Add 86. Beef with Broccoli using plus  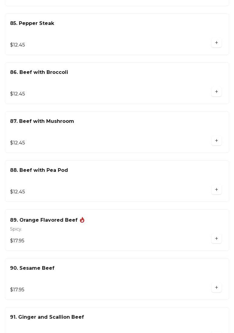[x=216, y=92]
